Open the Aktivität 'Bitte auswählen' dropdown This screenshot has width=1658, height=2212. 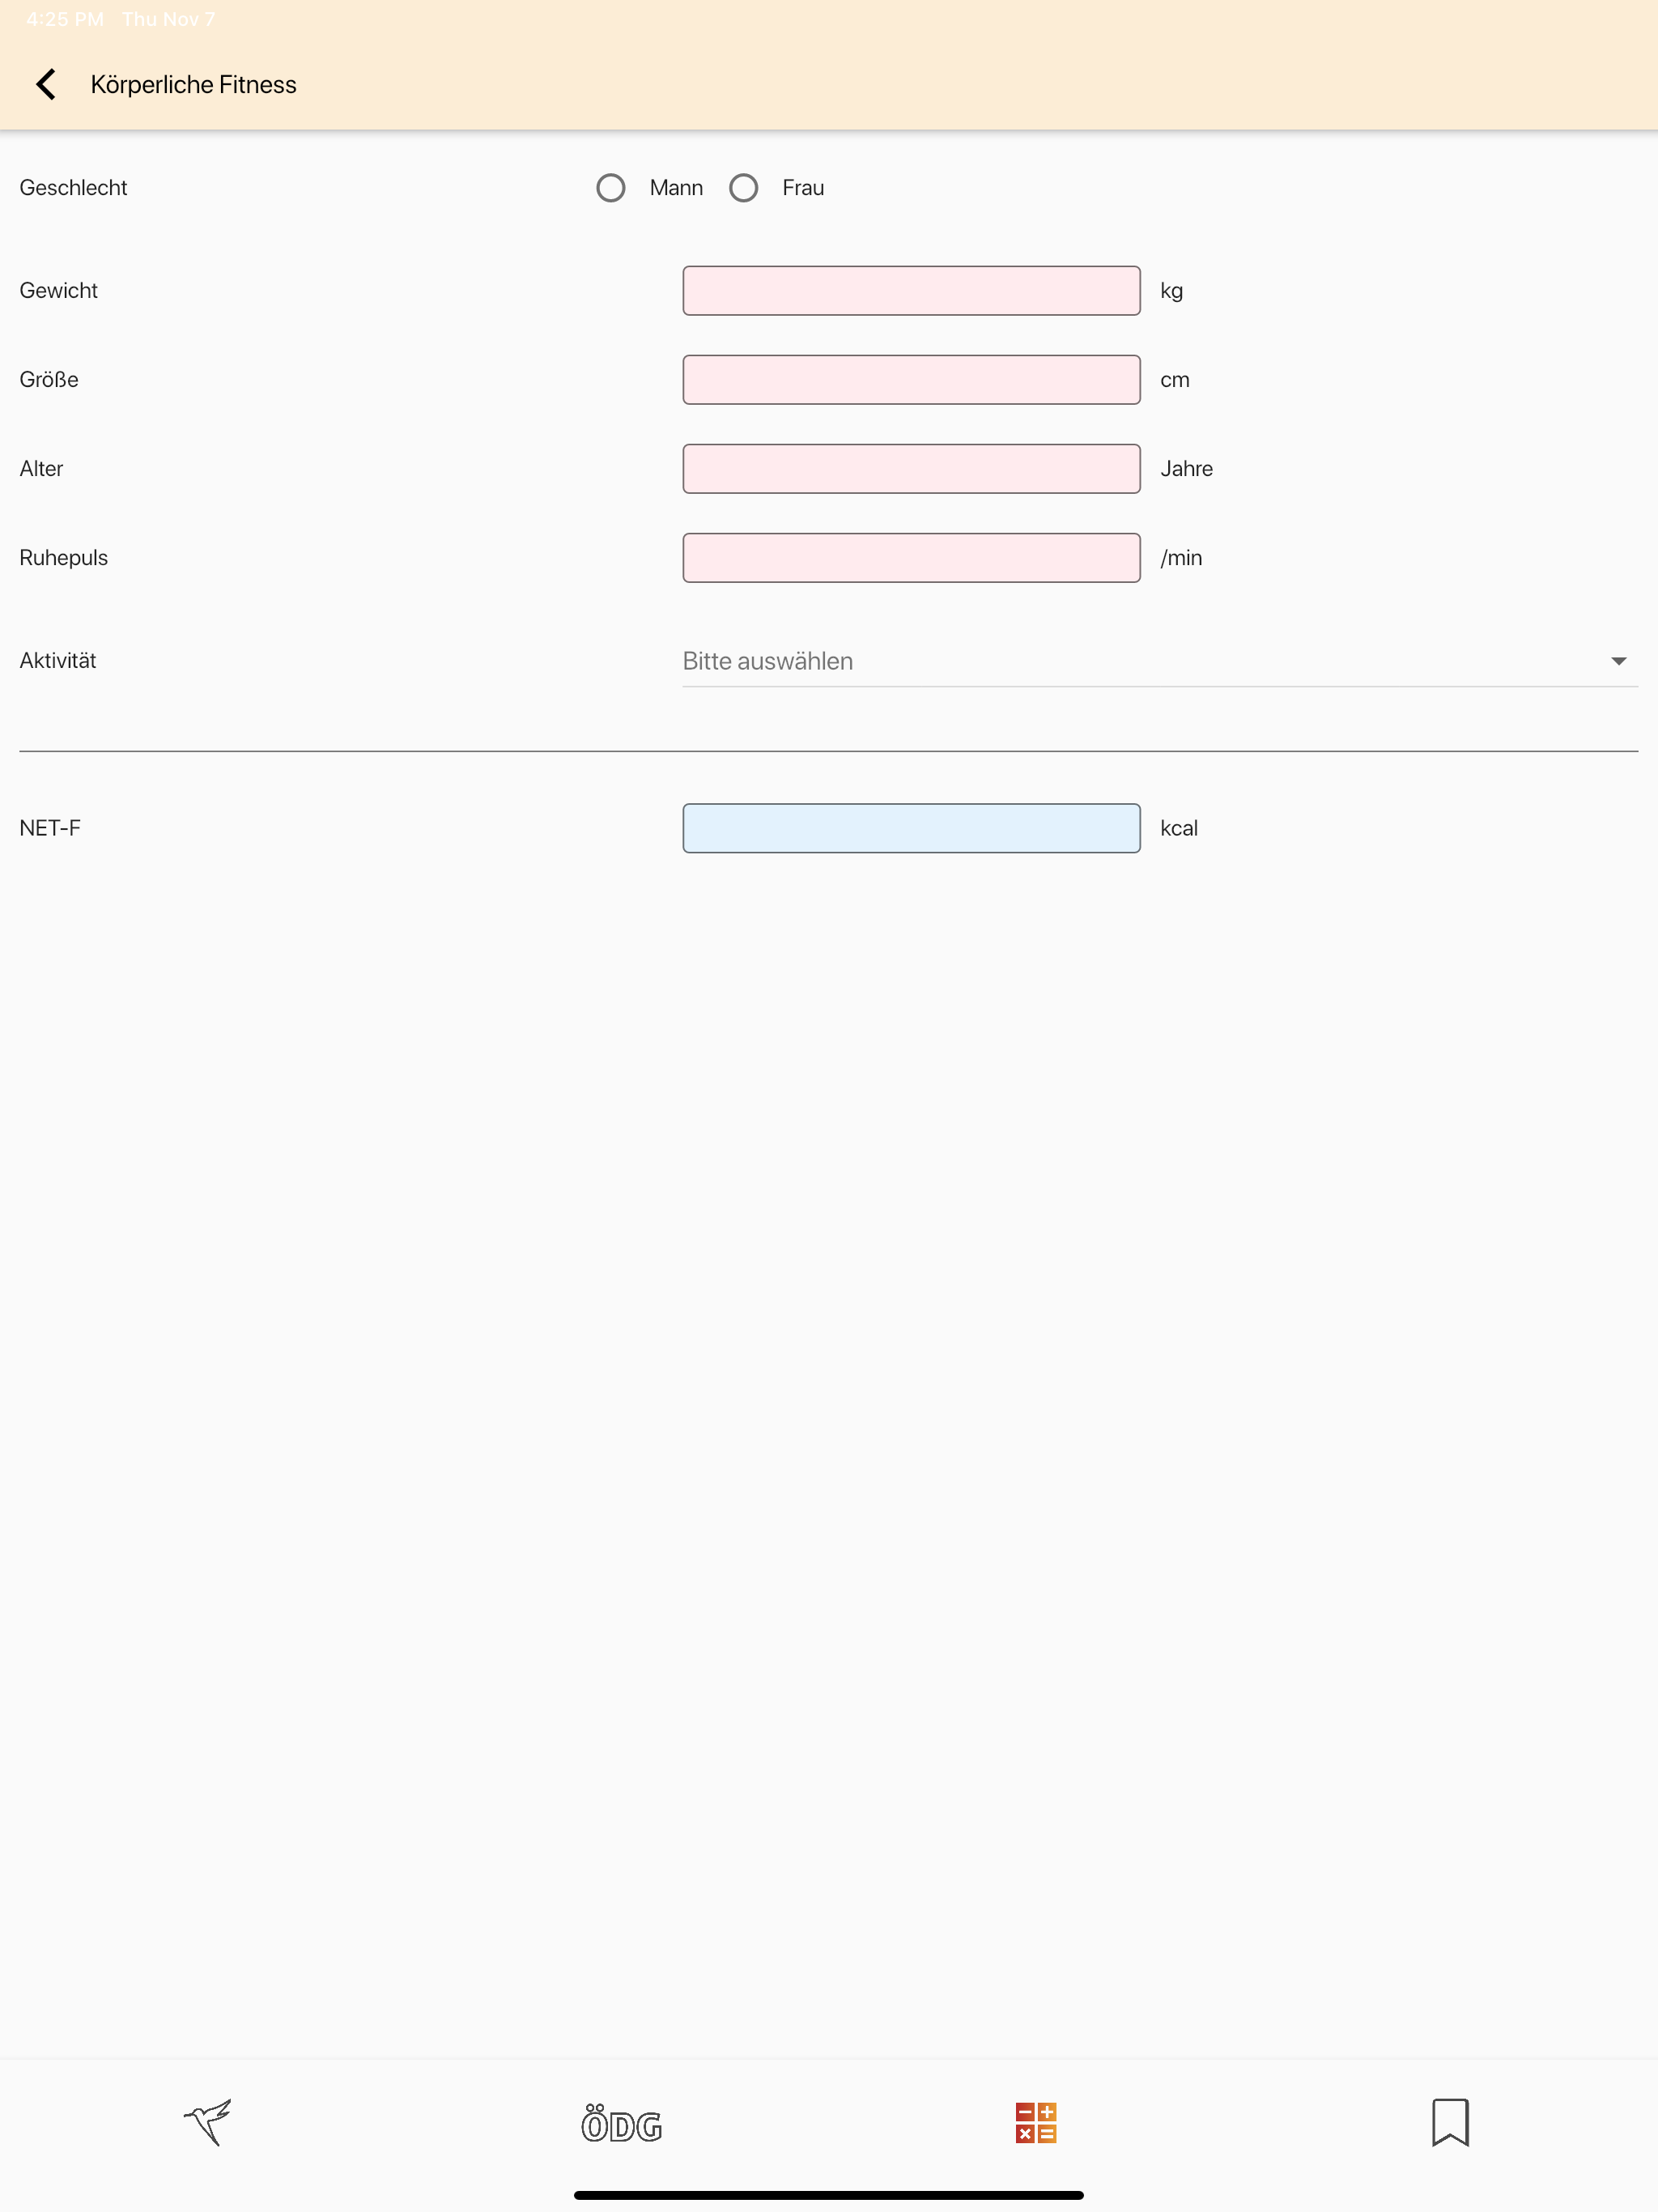pos(1160,661)
